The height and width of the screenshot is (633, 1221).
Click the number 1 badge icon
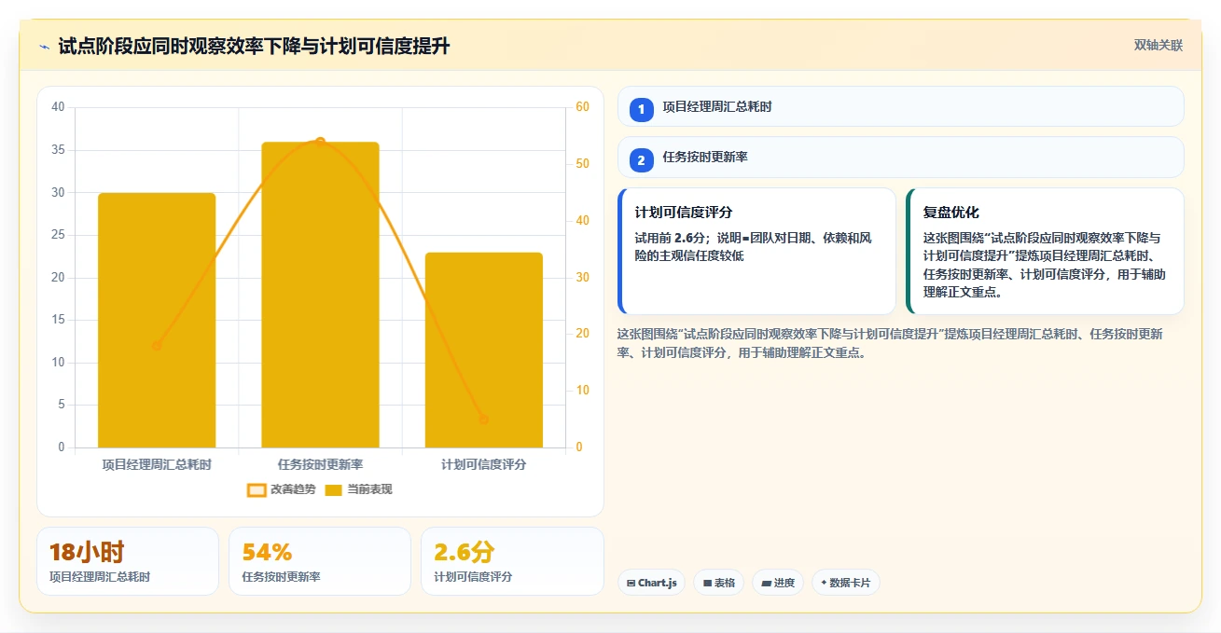pos(642,109)
